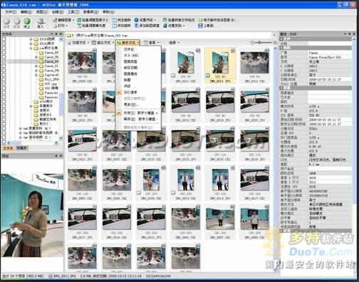Open the 文件 menu
The image size is (359, 282).
[x=11, y=11]
